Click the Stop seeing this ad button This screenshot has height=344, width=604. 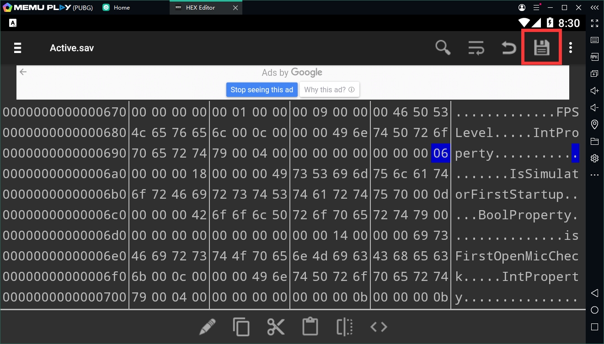(262, 90)
